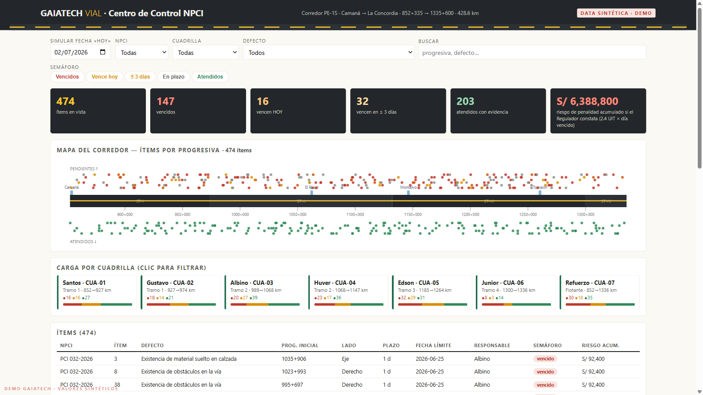Image resolution: width=703 pixels, height=395 pixels.
Task: Open the date picker calendar icon
Action: click(102, 52)
